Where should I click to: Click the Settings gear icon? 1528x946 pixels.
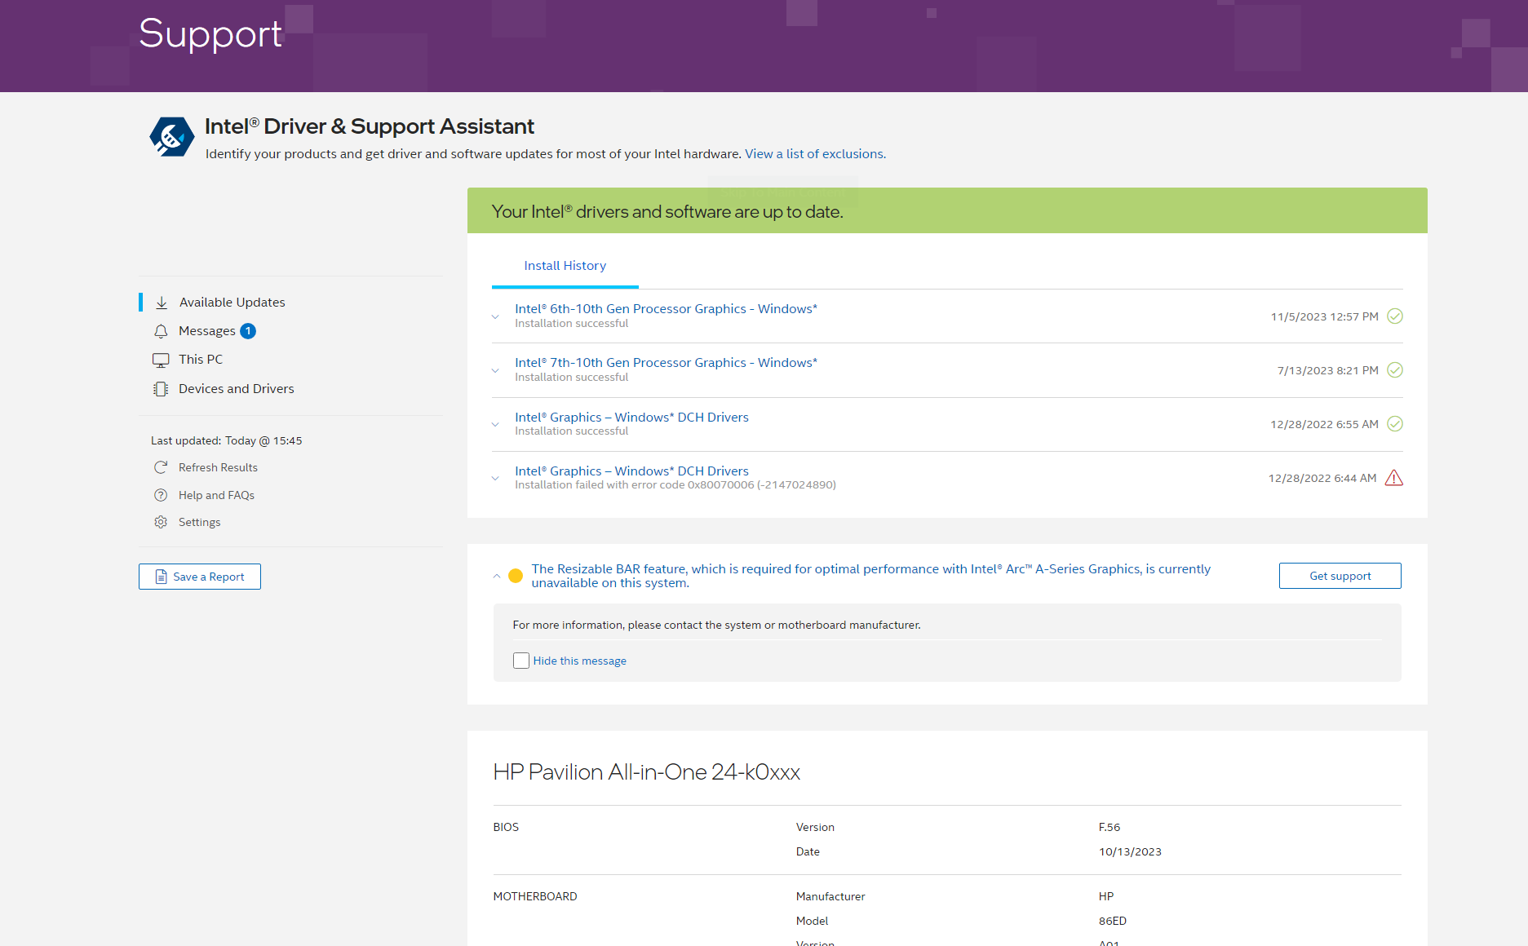[161, 522]
